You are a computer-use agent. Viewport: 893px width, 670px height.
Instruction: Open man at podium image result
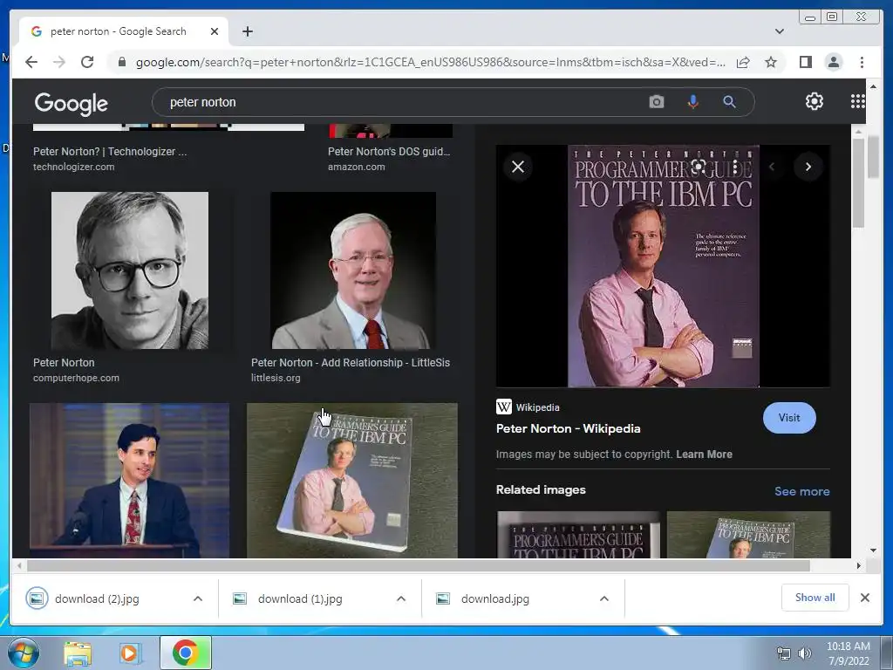tap(129, 481)
